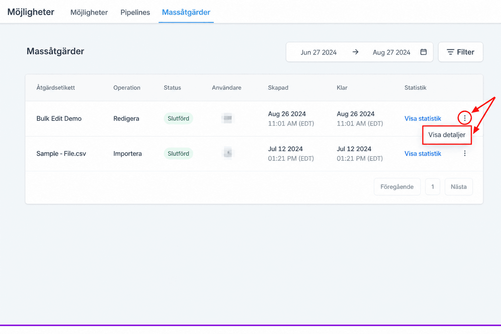Open three-dot menu for Sample - File.csv
501x334 pixels.
pyautogui.click(x=464, y=153)
